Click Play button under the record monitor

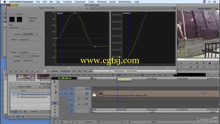tap(181, 63)
